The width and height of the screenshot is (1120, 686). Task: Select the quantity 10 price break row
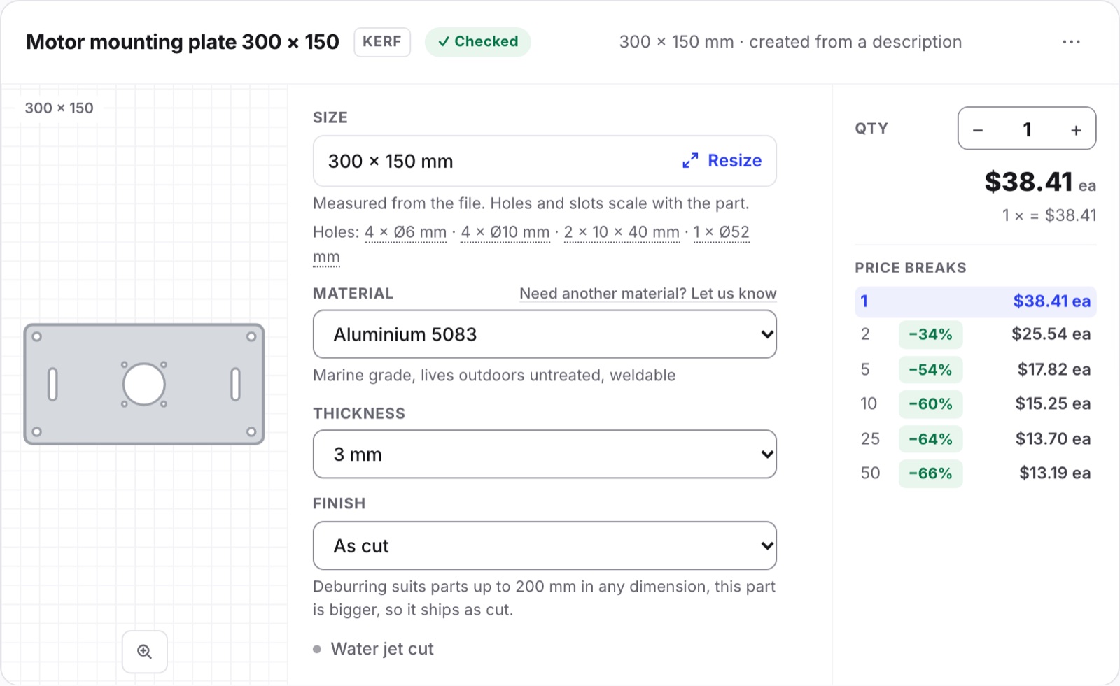pos(975,403)
